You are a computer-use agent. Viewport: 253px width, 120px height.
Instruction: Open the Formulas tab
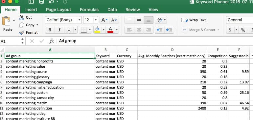point(89,9)
